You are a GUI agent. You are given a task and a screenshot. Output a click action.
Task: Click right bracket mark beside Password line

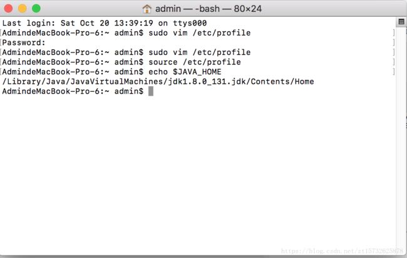(x=394, y=42)
